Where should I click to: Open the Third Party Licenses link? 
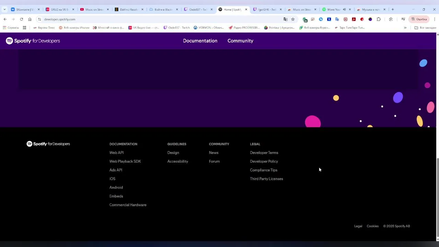pos(266,179)
